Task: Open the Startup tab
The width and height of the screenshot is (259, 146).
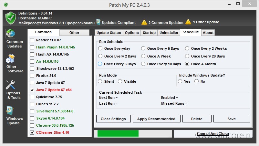Action: coord(149,33)
